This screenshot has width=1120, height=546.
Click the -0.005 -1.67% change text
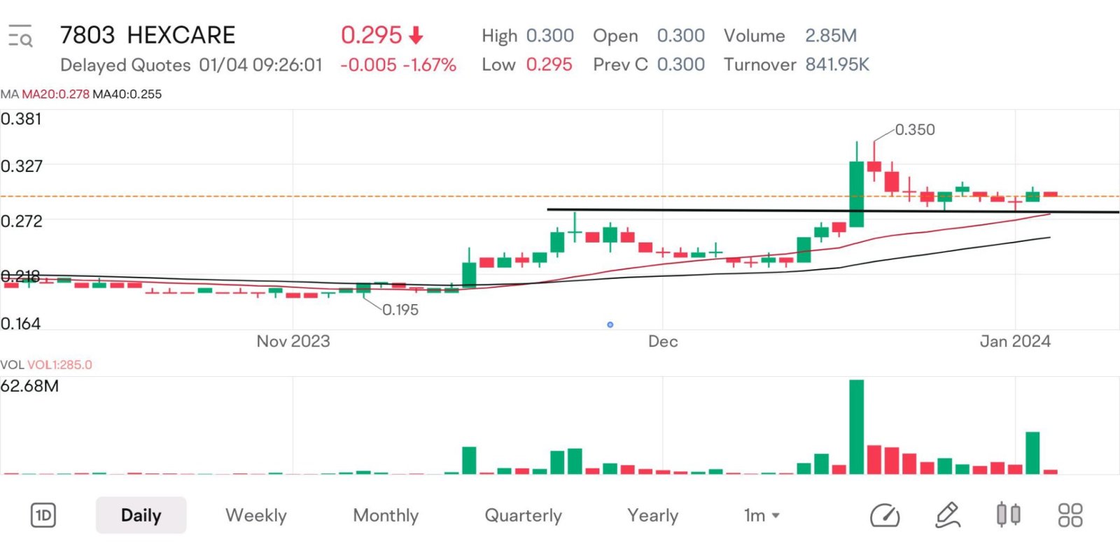tap(398, 65)
